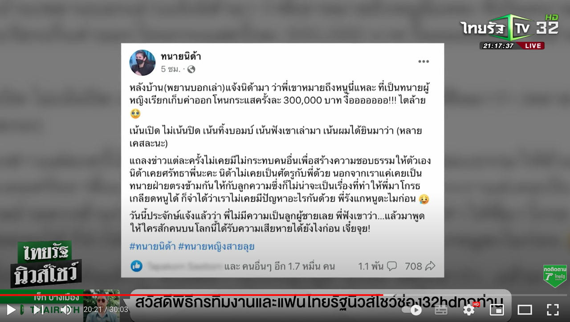570x322 pixels.
Task: Open the #ทนายหญิงสายลุย hashtag
Action: [x=216, y=246]
